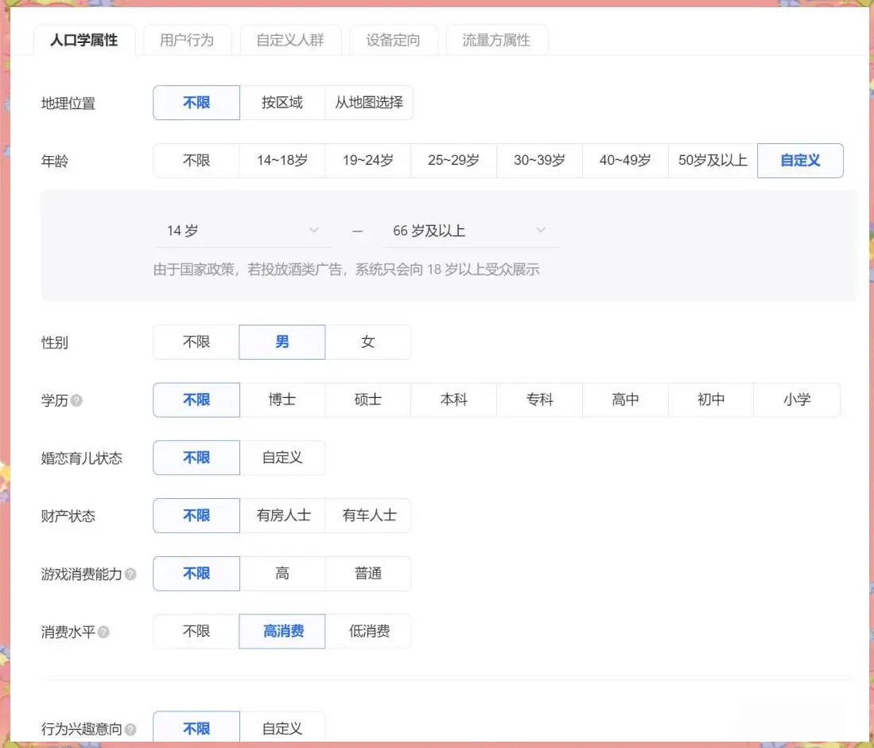Image resolution: width=874 pixels, height=748 pixels.
Task: Click help icon beside 游戏消费能力
Action: pyautogui.click(x=130, y=574)
